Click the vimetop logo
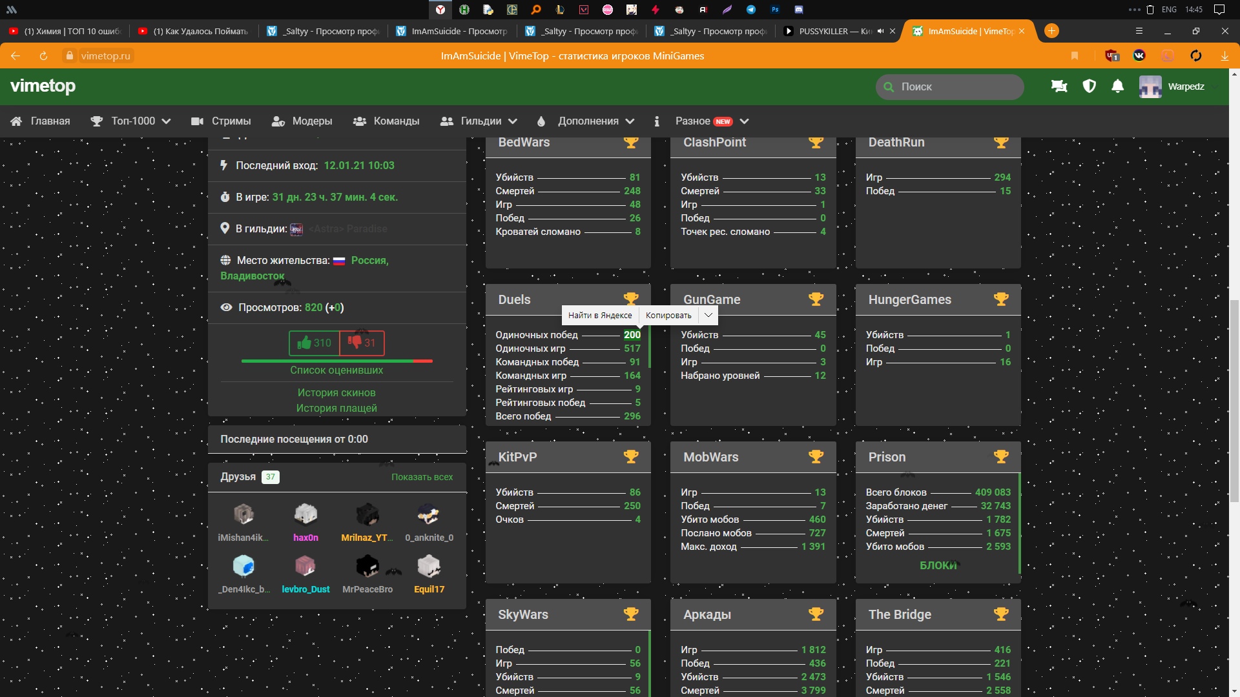This screenshot has width=1240, height=697. [43, 86]
